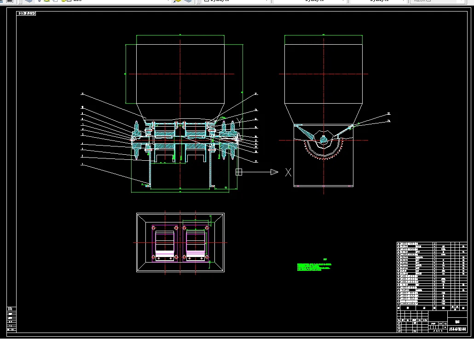Viewport: 474px width, 339px height.
Task: Click the layer previous icon beside the layer dropdown
Action: [x=188, y=1]
